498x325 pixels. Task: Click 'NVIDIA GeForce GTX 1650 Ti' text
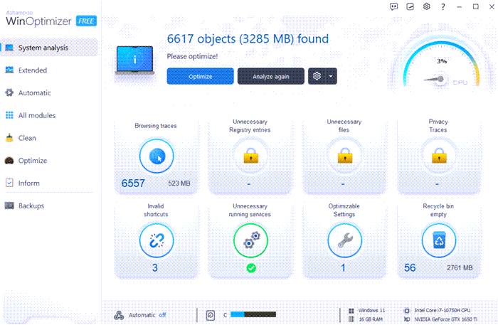click(445, 319)
